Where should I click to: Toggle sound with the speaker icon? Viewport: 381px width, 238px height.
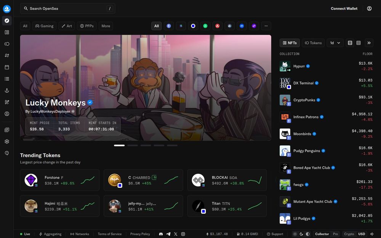coord(372,234)
